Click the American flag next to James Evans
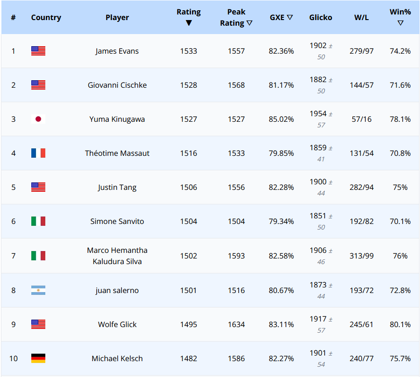Viewport: 420px width, 377px height. pyautogui.click(x=38, y=51)
